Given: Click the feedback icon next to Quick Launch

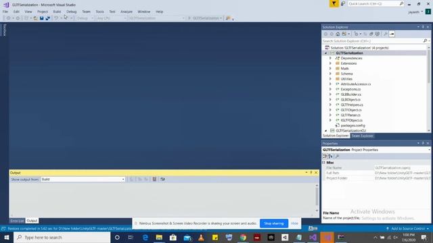Looking at the screenshot, I should tap(343, 3).
